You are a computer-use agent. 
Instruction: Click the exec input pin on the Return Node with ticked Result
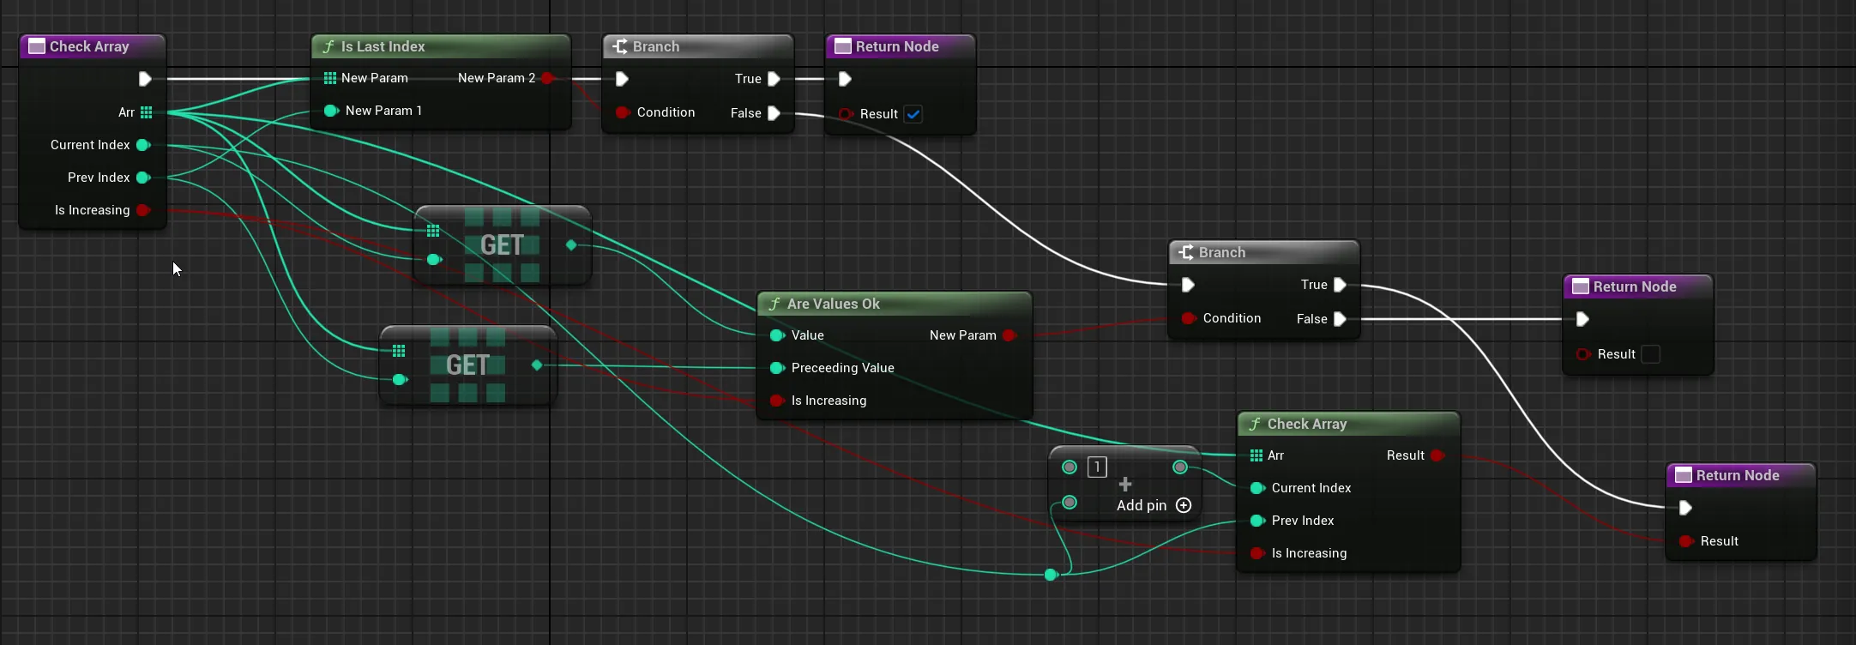[845, 79]
